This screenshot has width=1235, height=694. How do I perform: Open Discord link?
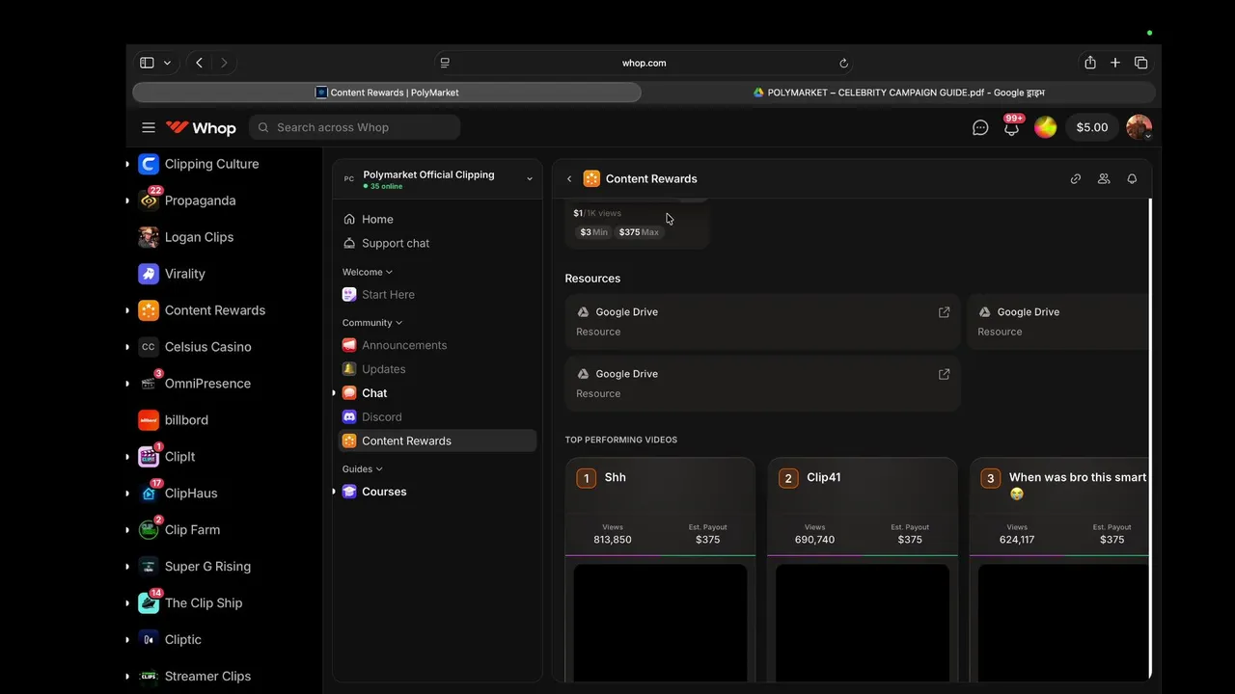click(437, 416)
